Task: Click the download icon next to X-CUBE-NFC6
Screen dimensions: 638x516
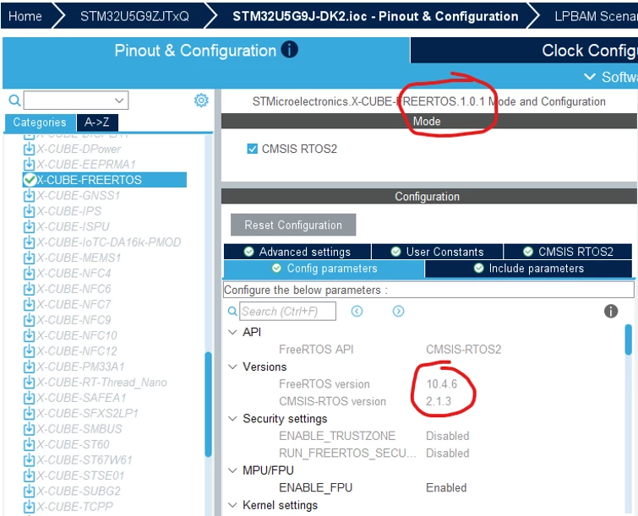Action: [29, 289]
